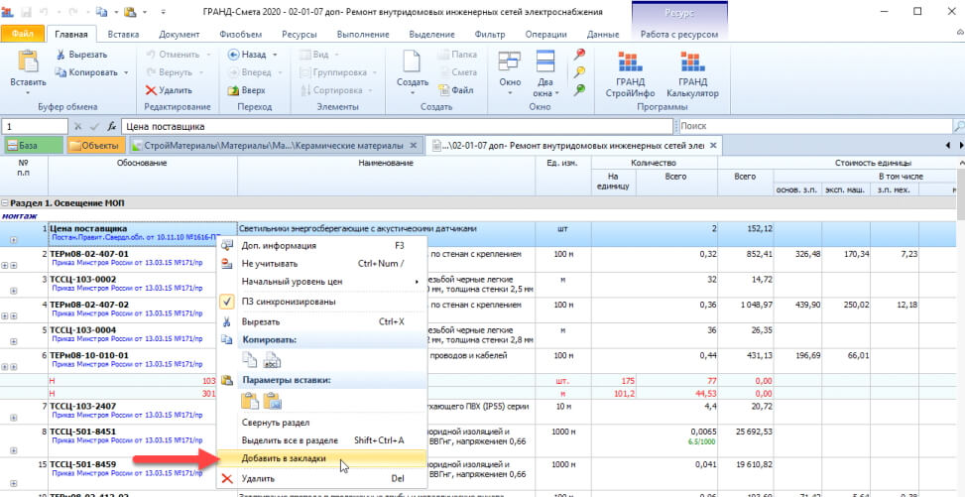
Task: Choose Свернуть раздел in the context menu
Action: (x=321, y=423)
